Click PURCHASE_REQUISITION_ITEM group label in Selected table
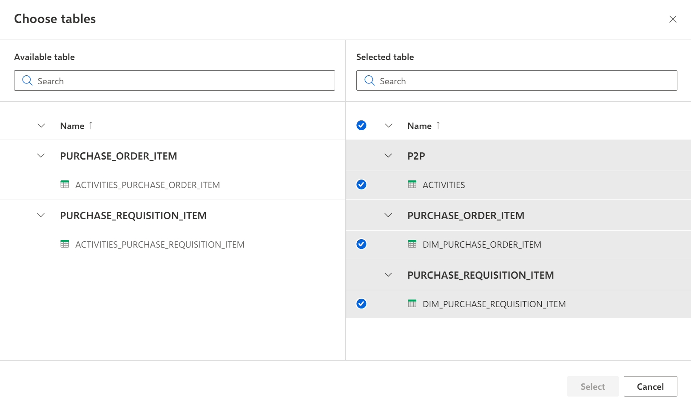691x411 pixels. pos(481,275)
